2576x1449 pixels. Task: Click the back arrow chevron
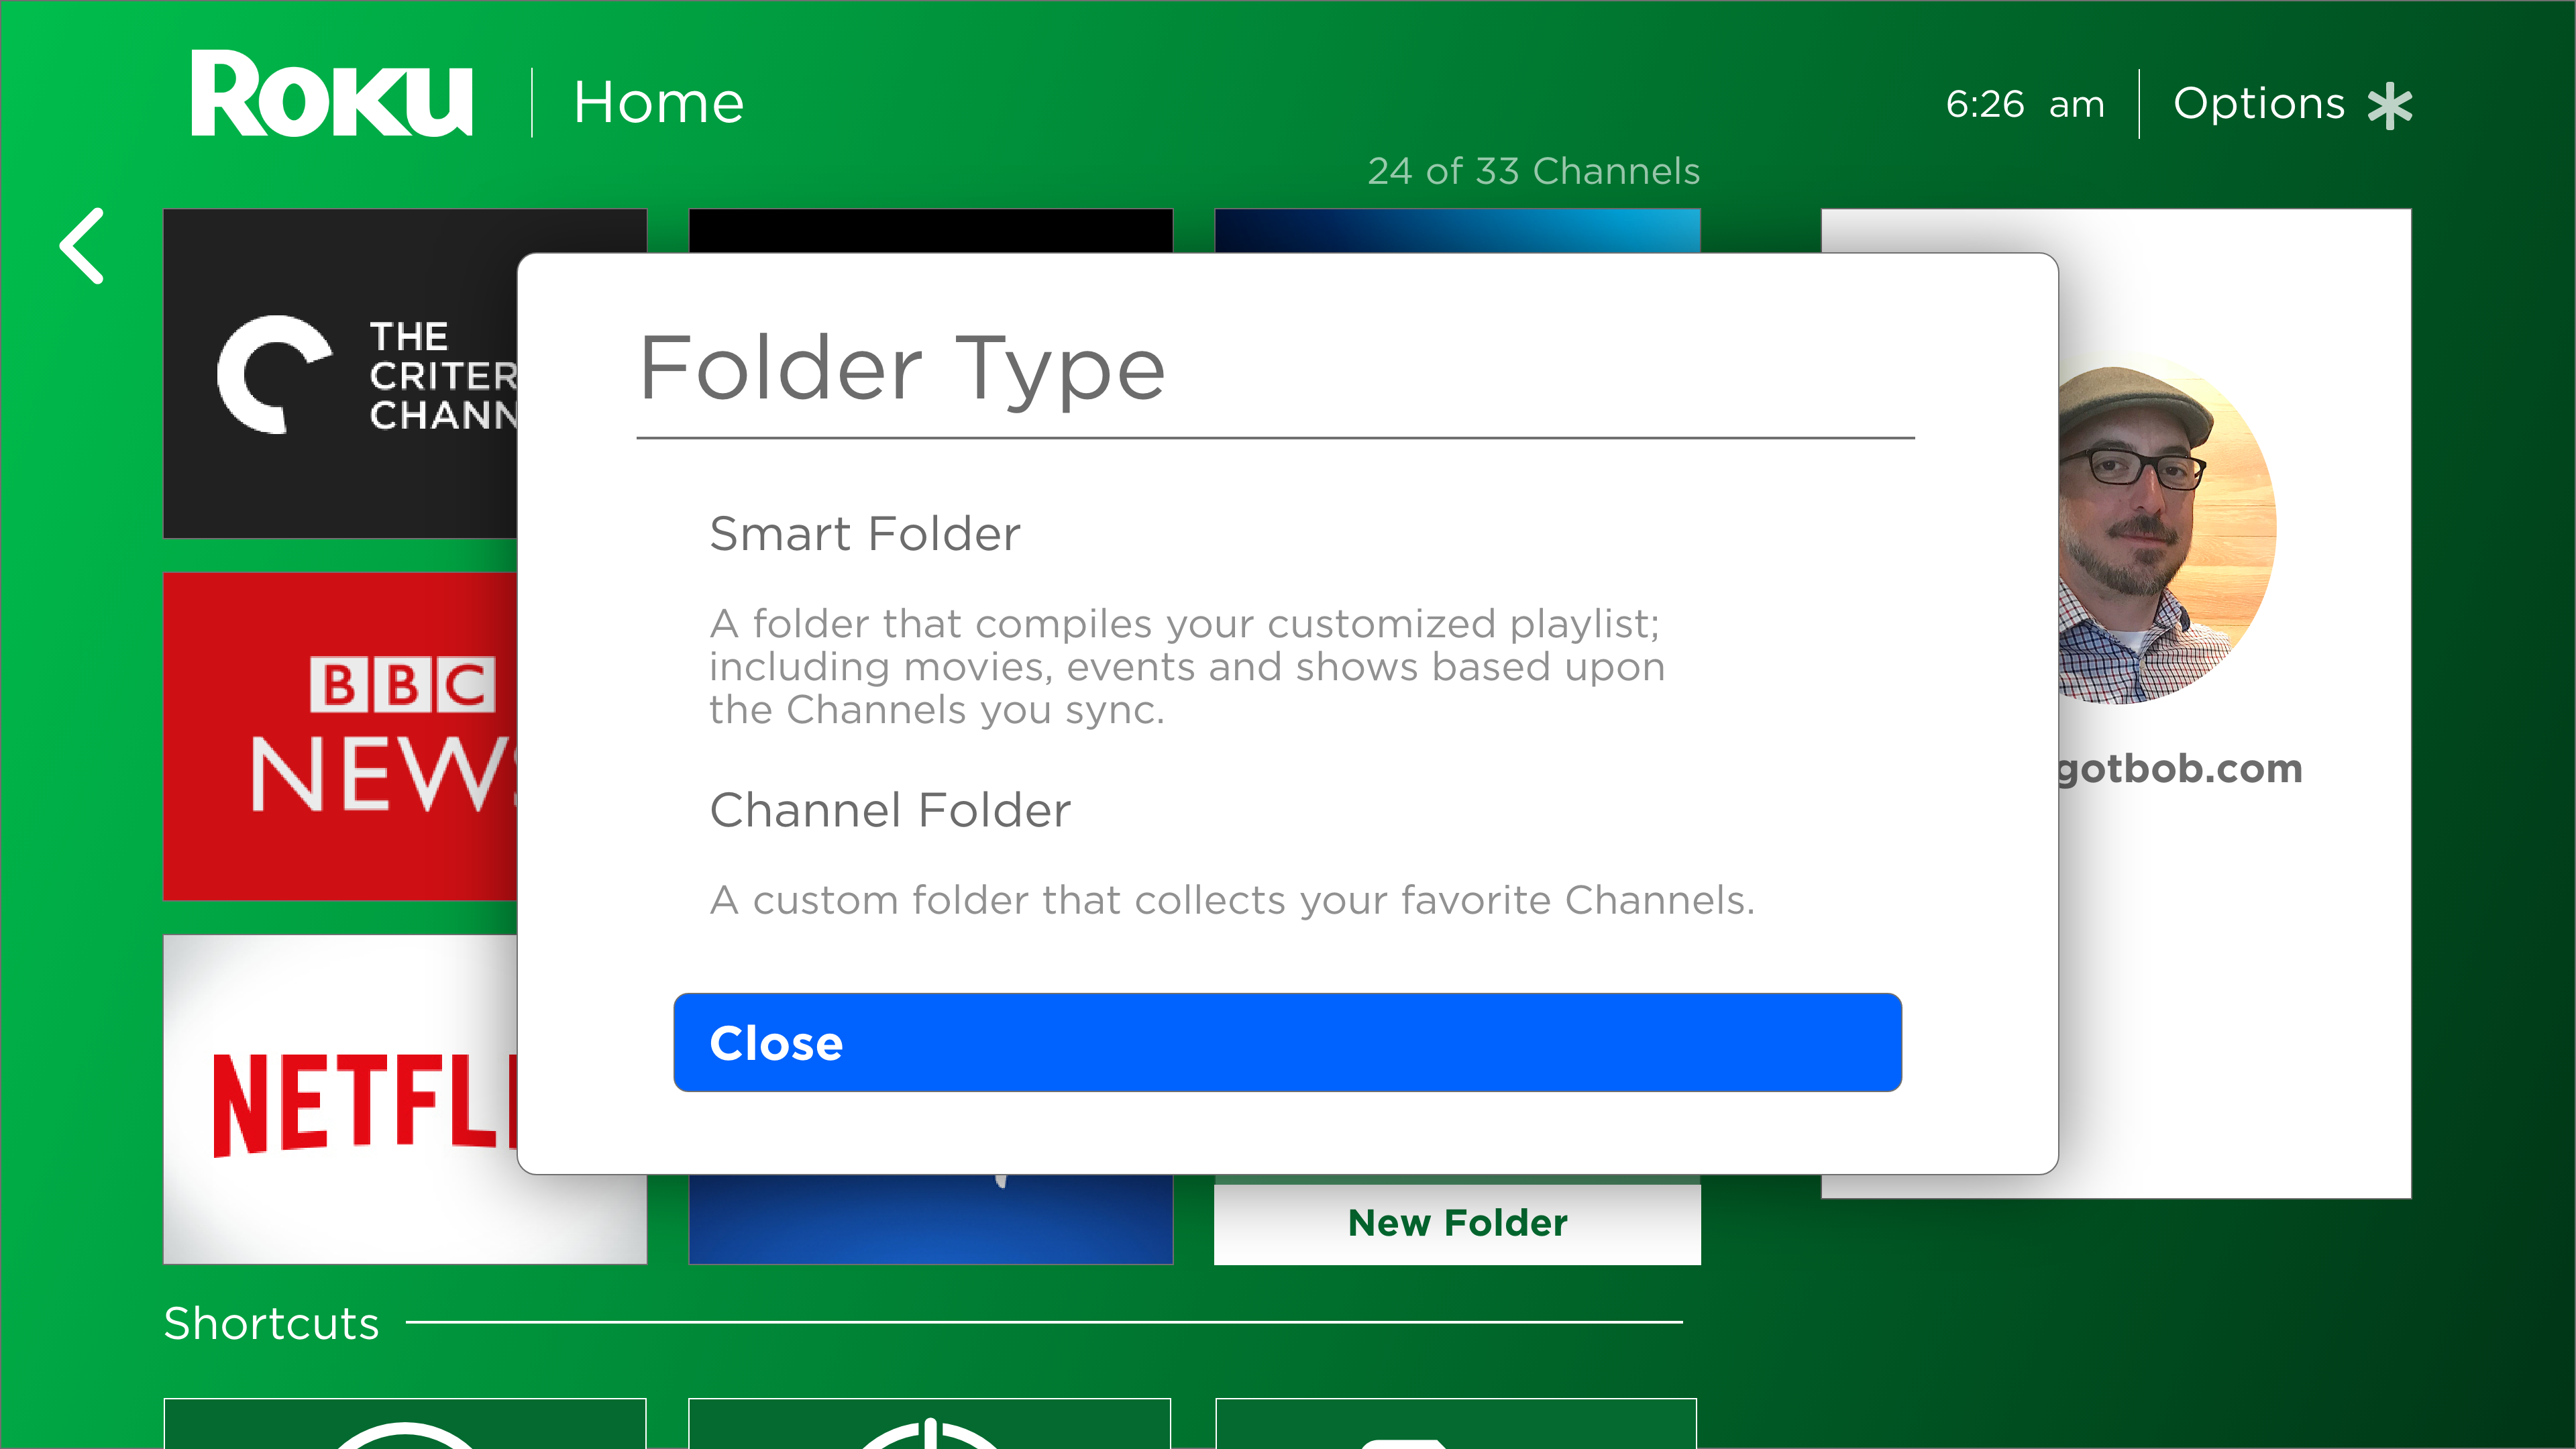[83, 246]
